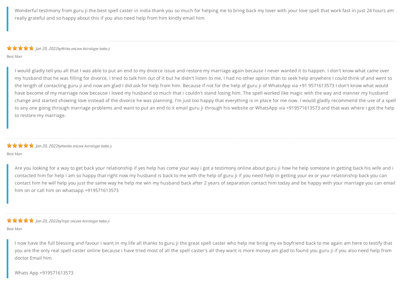Open reviewer name Tripti
This screenshot has height=285, width=404.
65,221
